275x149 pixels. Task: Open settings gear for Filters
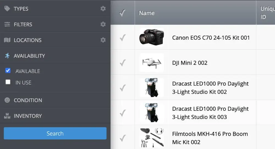103,24
